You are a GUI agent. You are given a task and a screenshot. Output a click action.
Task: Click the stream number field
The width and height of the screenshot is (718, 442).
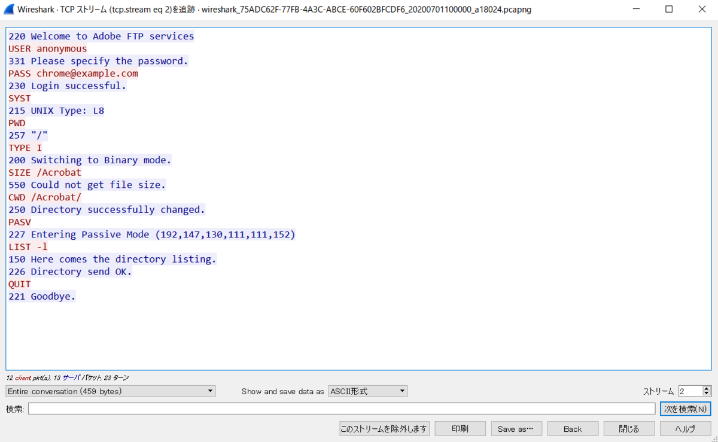point(690,391)
